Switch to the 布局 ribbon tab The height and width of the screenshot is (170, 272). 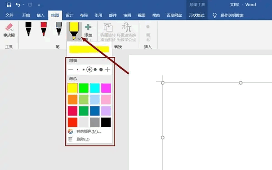point(84,15)
